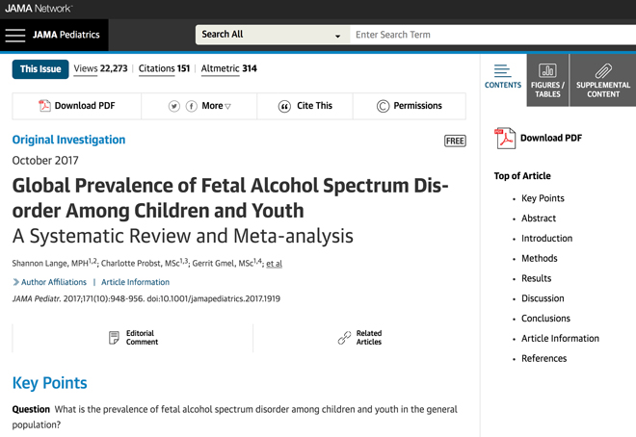Switch to Supplemental Content tab
This screenshot has width=636, height=437.
pyautogui.click(x=603, y=79)
